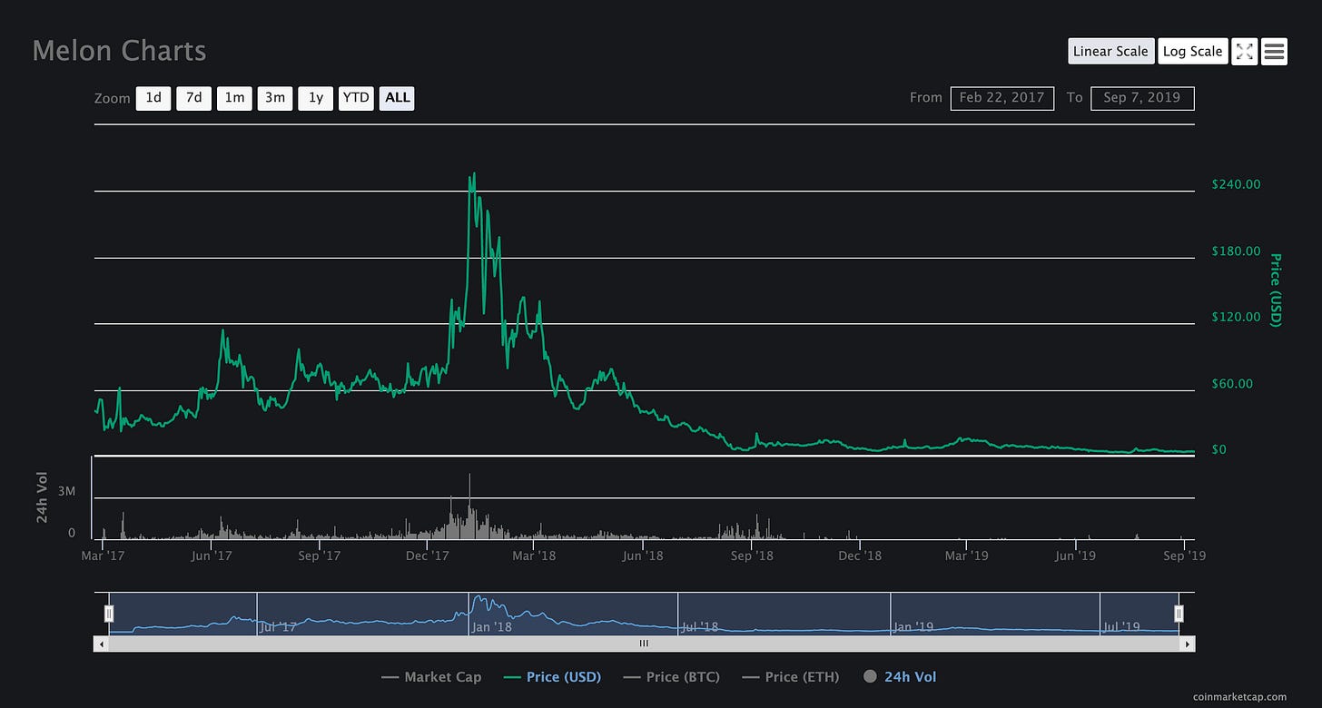Viewport: 1322px width, 708px height.
Task: Set zoom to 1d
Action: tap(153, 98)
